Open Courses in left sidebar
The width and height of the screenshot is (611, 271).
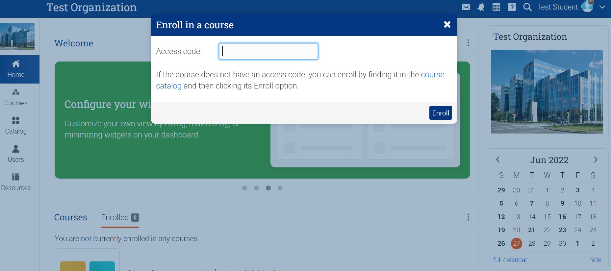[16, 97]
